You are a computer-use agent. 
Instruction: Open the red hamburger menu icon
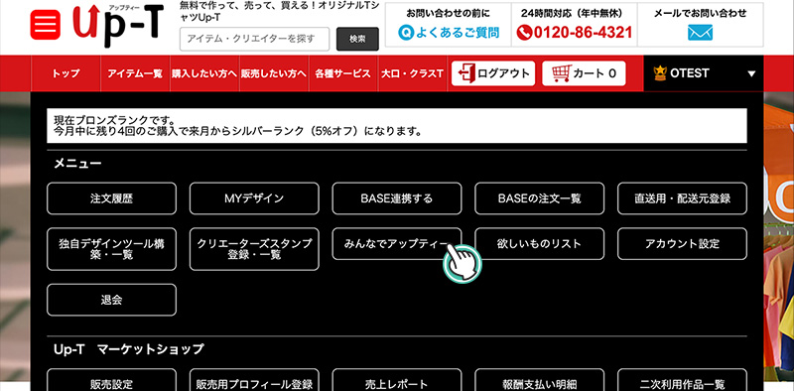[45, 24]
